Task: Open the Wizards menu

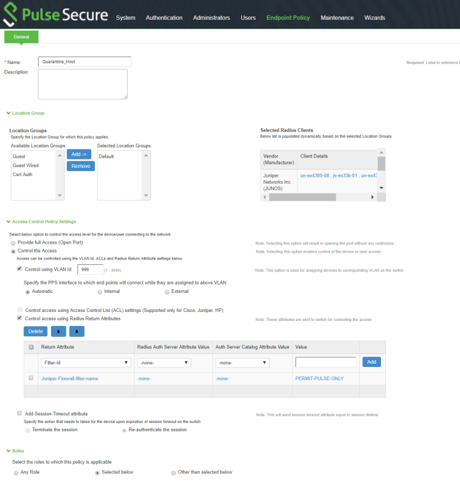Action: pyautogui.click(x=375, y=18)
